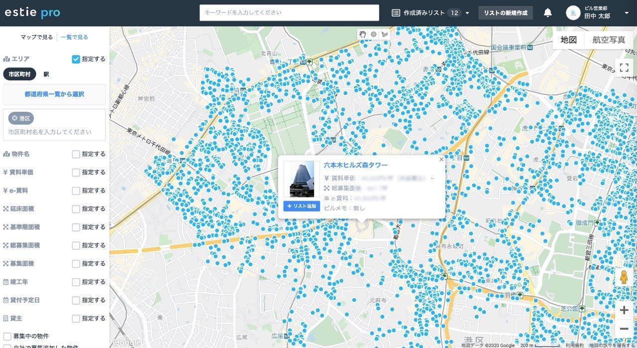Focus the keyword search field

[x=289, y=13]
